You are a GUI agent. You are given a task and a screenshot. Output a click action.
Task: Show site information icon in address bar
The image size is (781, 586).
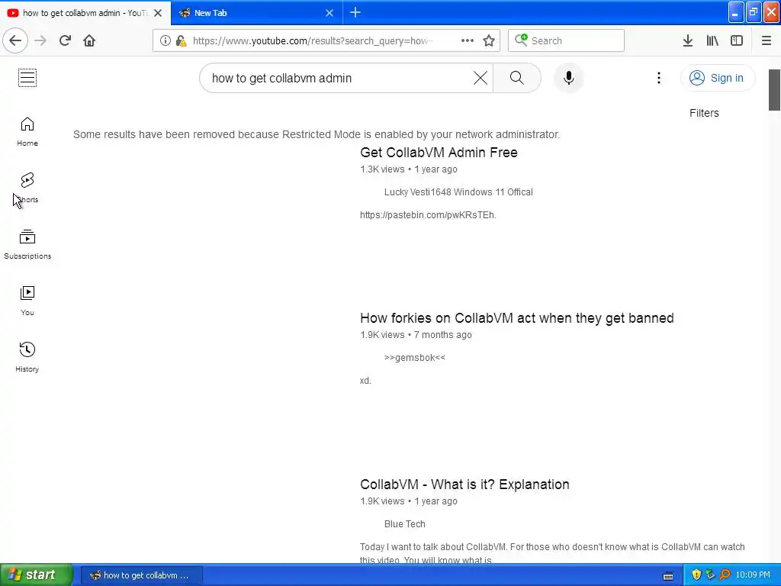(166, 40)
